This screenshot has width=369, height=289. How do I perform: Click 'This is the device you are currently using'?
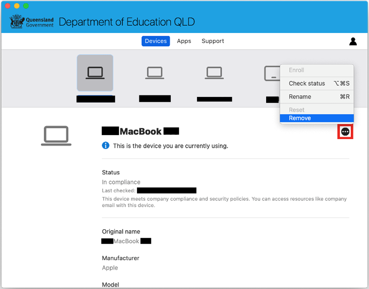[171, 146]
